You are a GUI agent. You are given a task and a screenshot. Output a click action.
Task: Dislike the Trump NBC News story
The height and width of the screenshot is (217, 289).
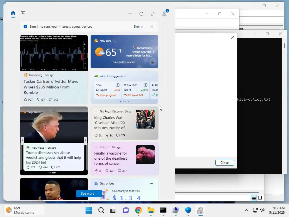tap(43, 167)
